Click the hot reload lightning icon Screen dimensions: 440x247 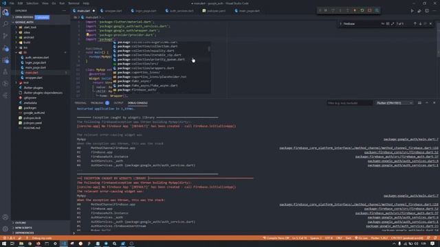[x=355, y=10]
